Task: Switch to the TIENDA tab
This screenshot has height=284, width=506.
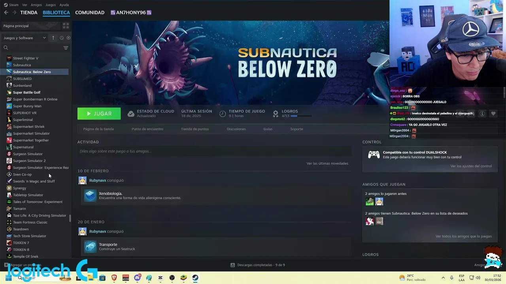Action: (x=29, y=13)
